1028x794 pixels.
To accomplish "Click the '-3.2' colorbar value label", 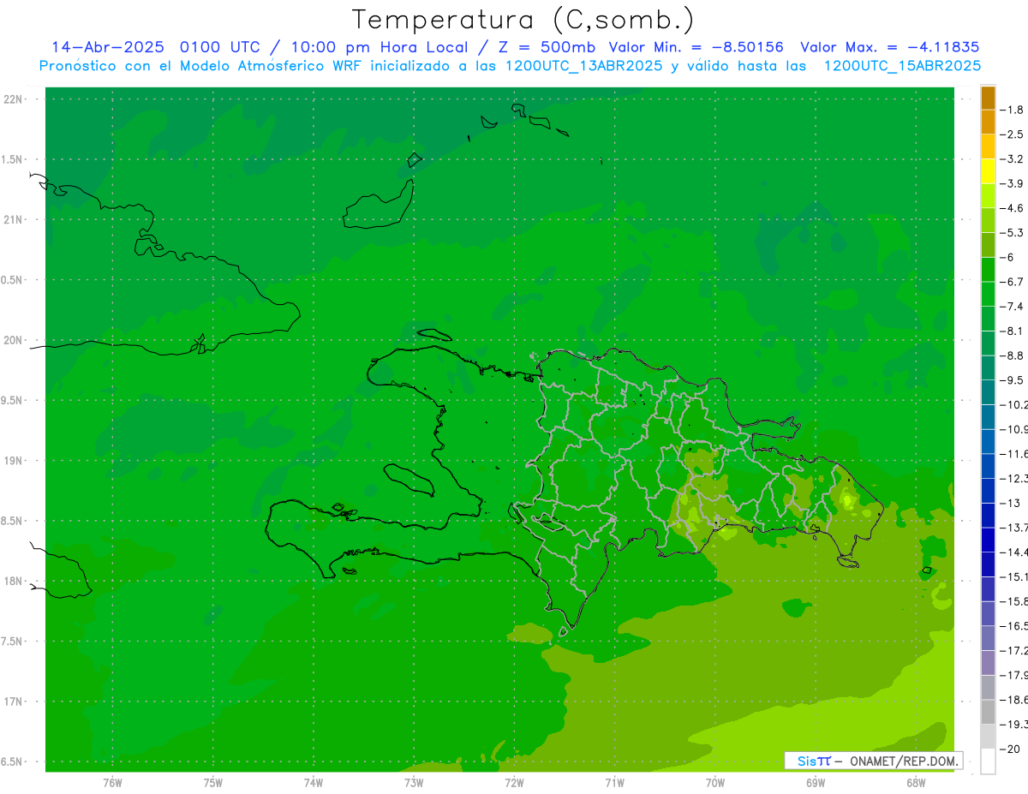I will (x=1012, y=159).
